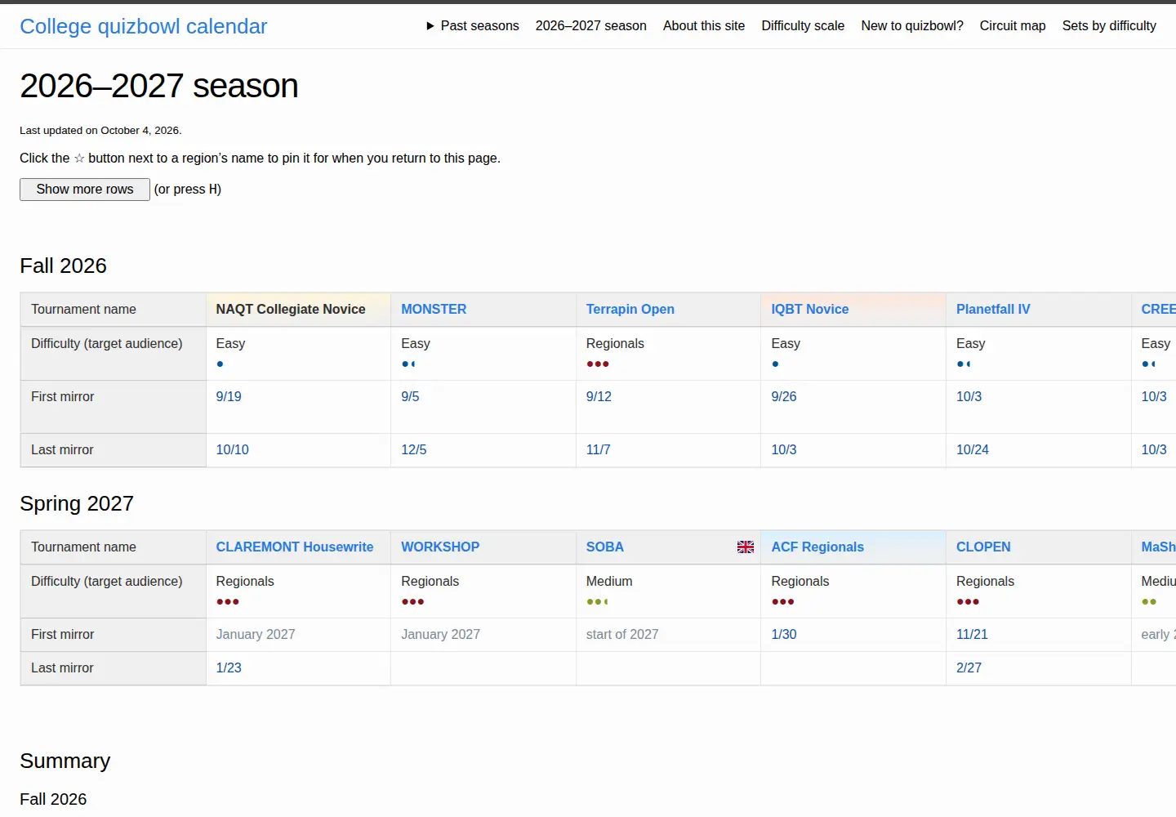Open IQBT Novice's 10/3 last mirror
The width and height of the screenshot is (1176, 817).
[x=784, y=450]
